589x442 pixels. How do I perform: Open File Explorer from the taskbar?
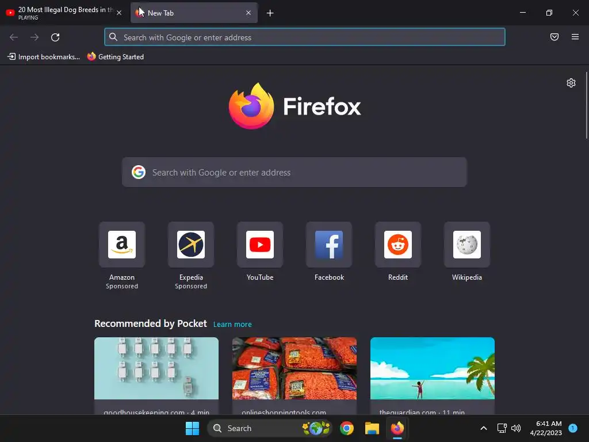pyautogui.click(x=372, y=428)
